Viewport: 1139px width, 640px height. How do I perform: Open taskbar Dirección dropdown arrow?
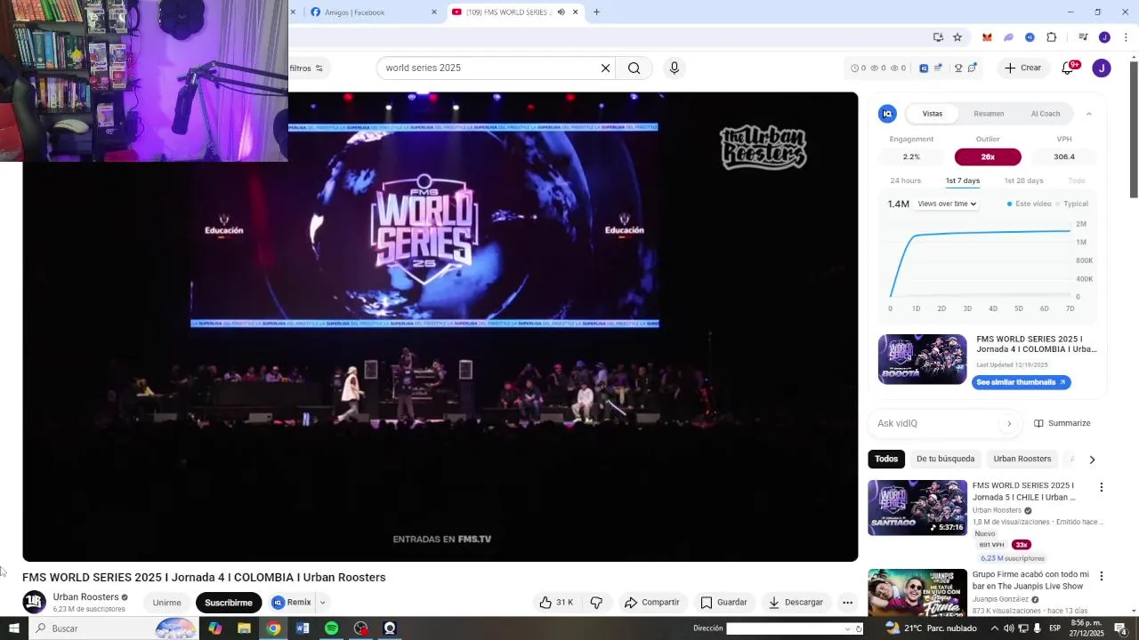pyautogui.click(x=847, y=628)
